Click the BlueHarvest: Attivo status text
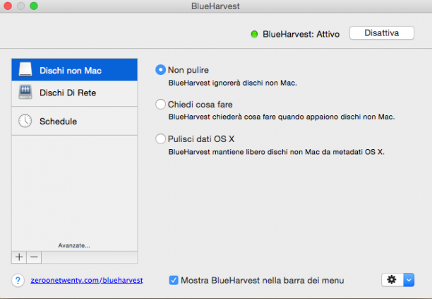This screenshot has height=299, width=432. [x=301, y=34]
